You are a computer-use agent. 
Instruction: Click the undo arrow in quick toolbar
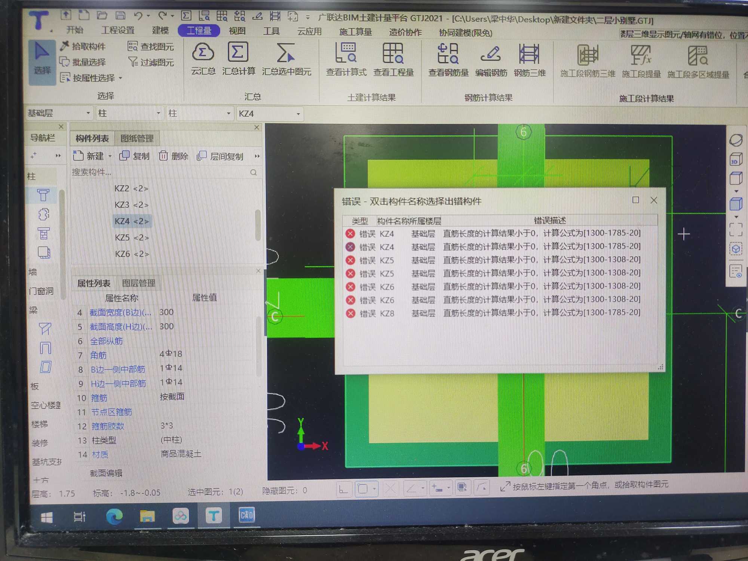pyautogui.click(x=138, y=16)
